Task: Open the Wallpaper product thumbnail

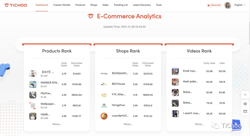Action: [33, 106]
